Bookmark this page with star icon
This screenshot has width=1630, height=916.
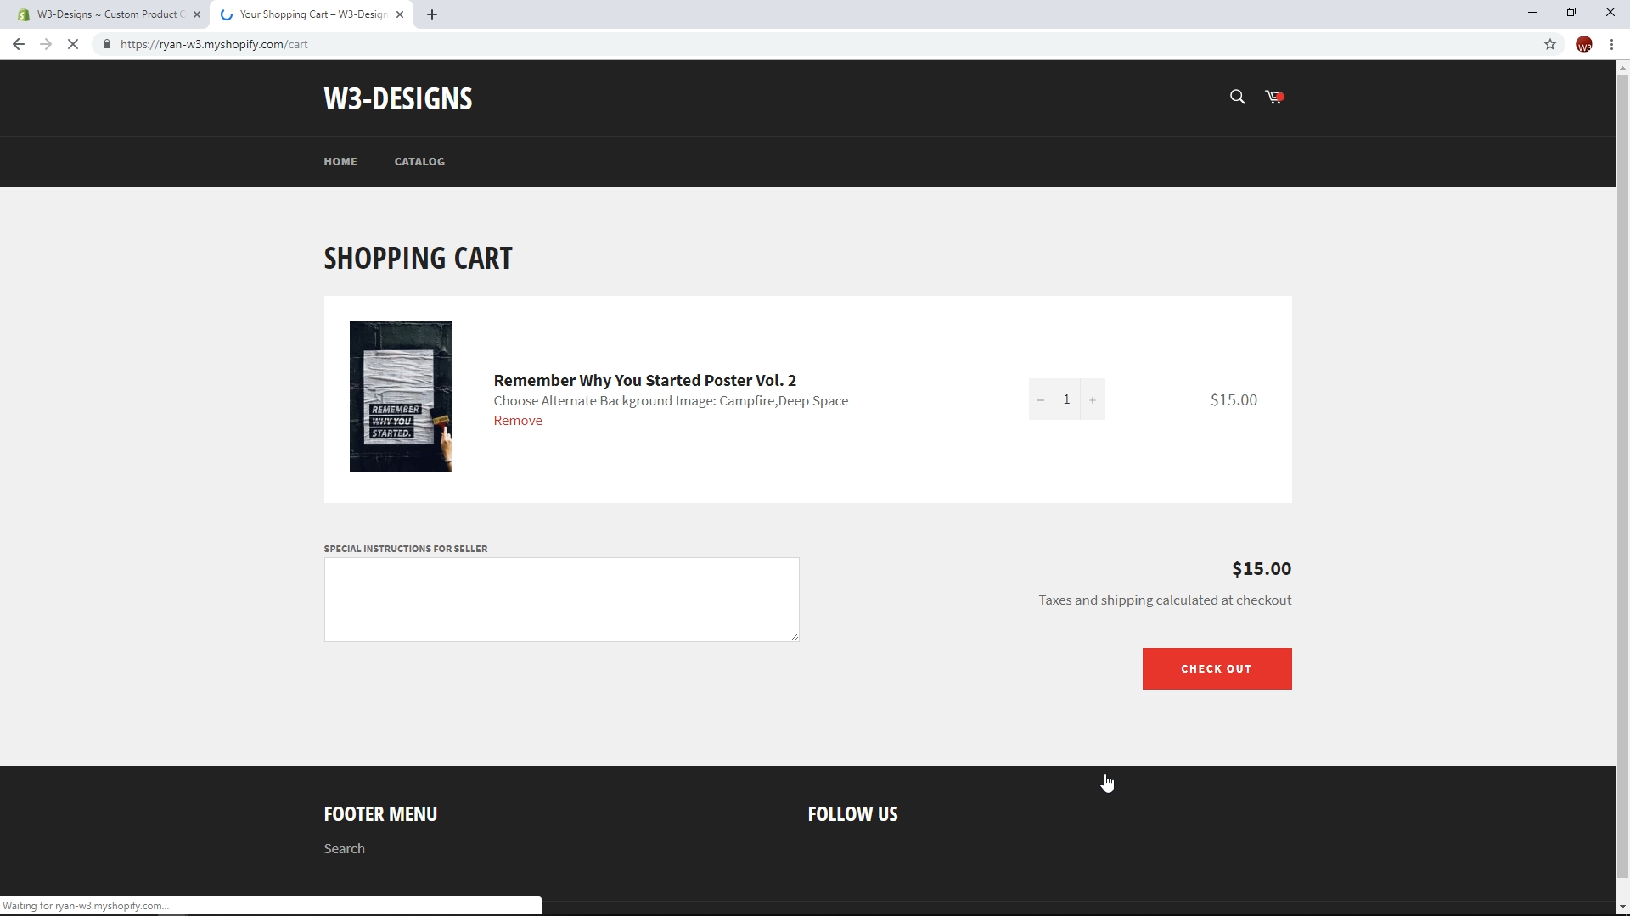point(1550,44)
